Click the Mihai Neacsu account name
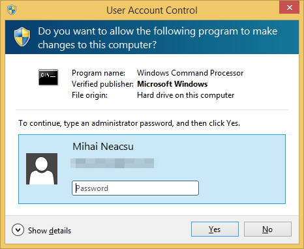This screenshot has width=304, height=249. (x=103, y=147)
